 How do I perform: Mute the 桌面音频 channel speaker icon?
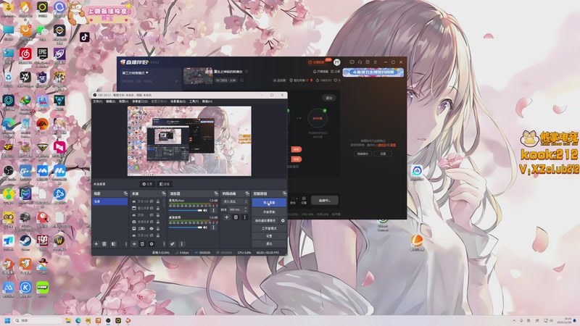[205, 227]
